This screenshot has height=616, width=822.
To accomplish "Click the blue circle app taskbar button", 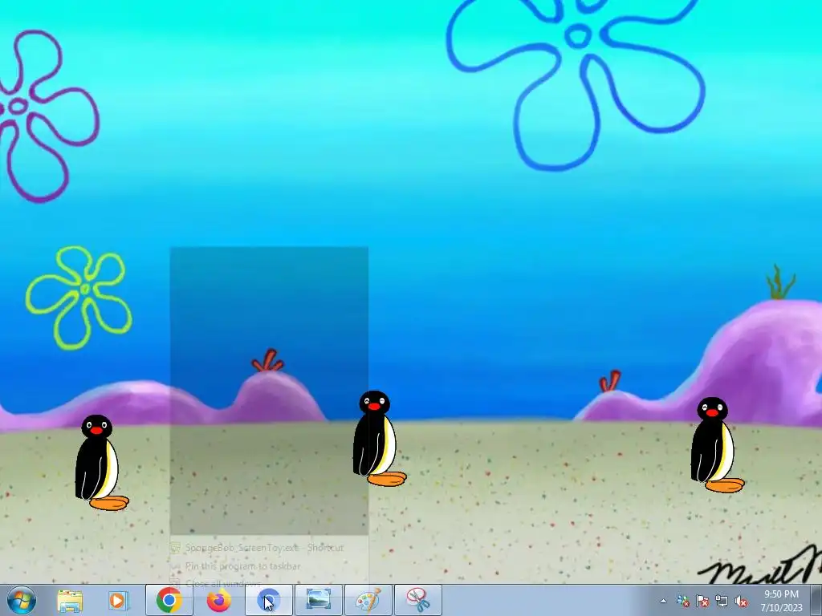I will 269,600.
